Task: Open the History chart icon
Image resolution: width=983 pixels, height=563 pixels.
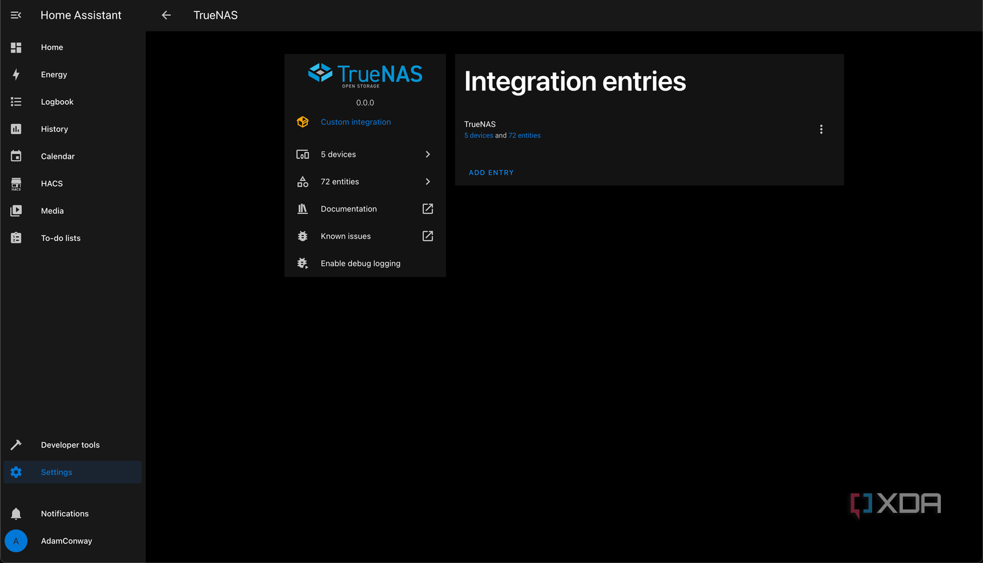Action: click(16, 129)
